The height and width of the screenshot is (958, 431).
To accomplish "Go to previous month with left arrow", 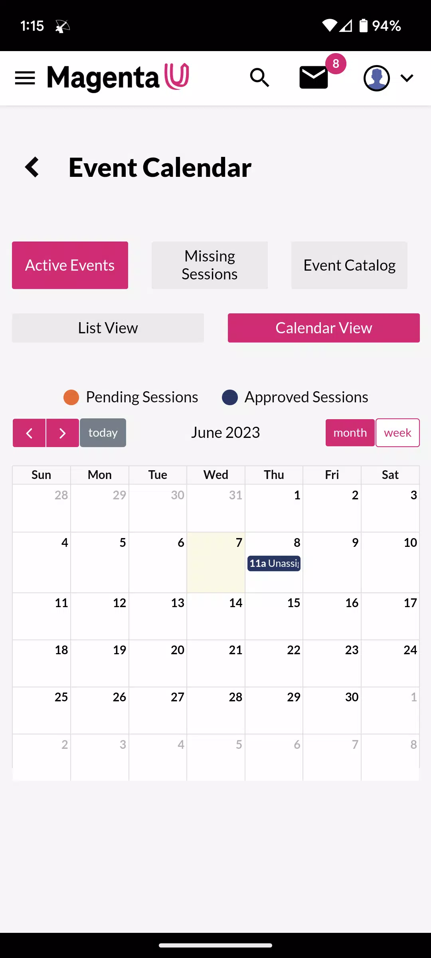I will click(29, 433).
